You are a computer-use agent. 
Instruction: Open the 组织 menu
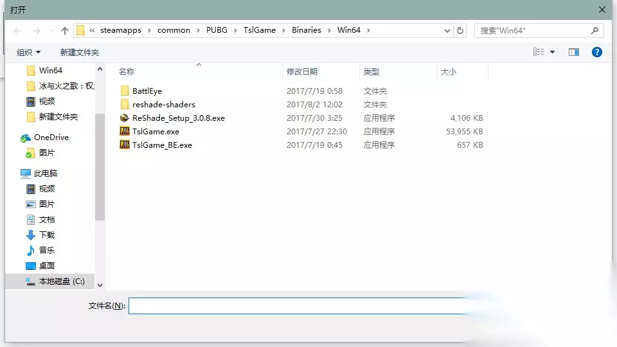point(28,52)
